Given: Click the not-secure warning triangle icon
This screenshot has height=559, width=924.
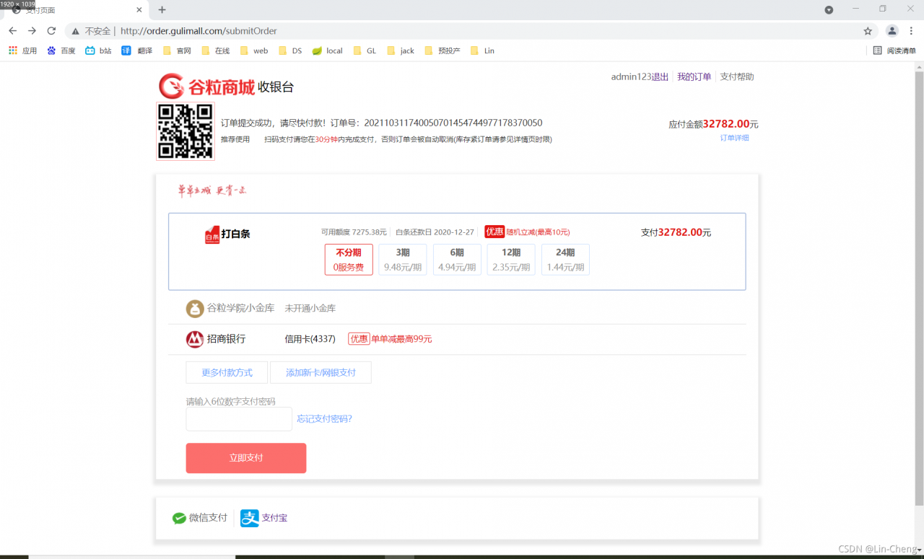Looking at the screenshot, I should (x=75, y=31).
